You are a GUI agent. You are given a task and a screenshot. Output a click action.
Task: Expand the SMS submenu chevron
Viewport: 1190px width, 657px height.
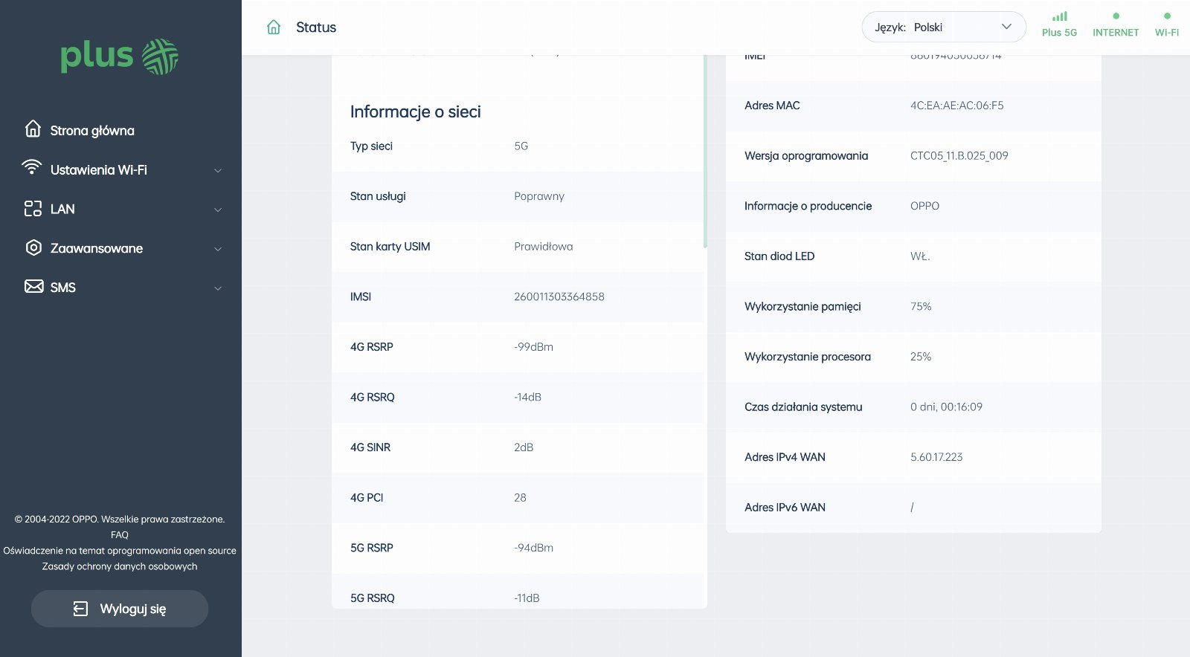(218, 288)
